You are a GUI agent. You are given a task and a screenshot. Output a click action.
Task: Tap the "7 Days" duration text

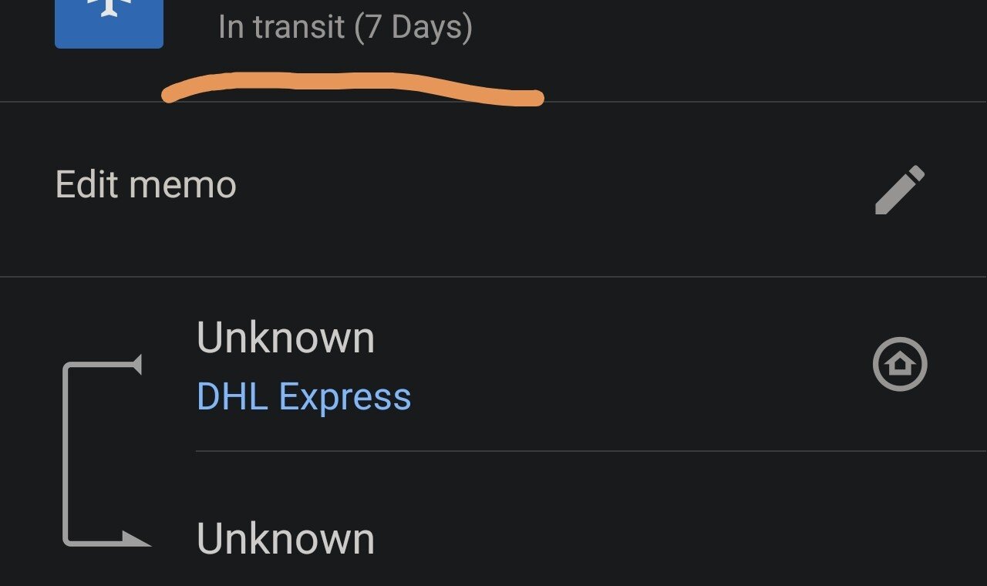(417, 28)
